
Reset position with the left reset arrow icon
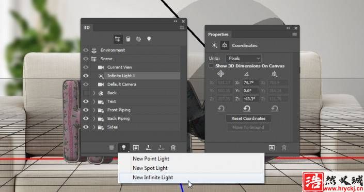tap(221, 108)
